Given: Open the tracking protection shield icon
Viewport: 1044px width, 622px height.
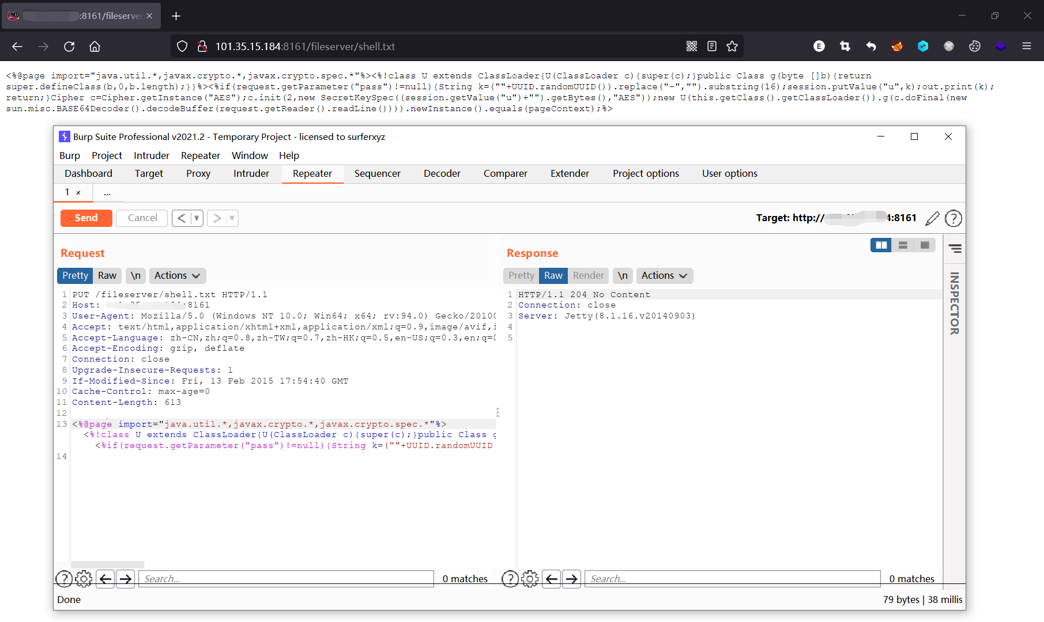Looking at the screenshot, I should click(x=182, y=47).
